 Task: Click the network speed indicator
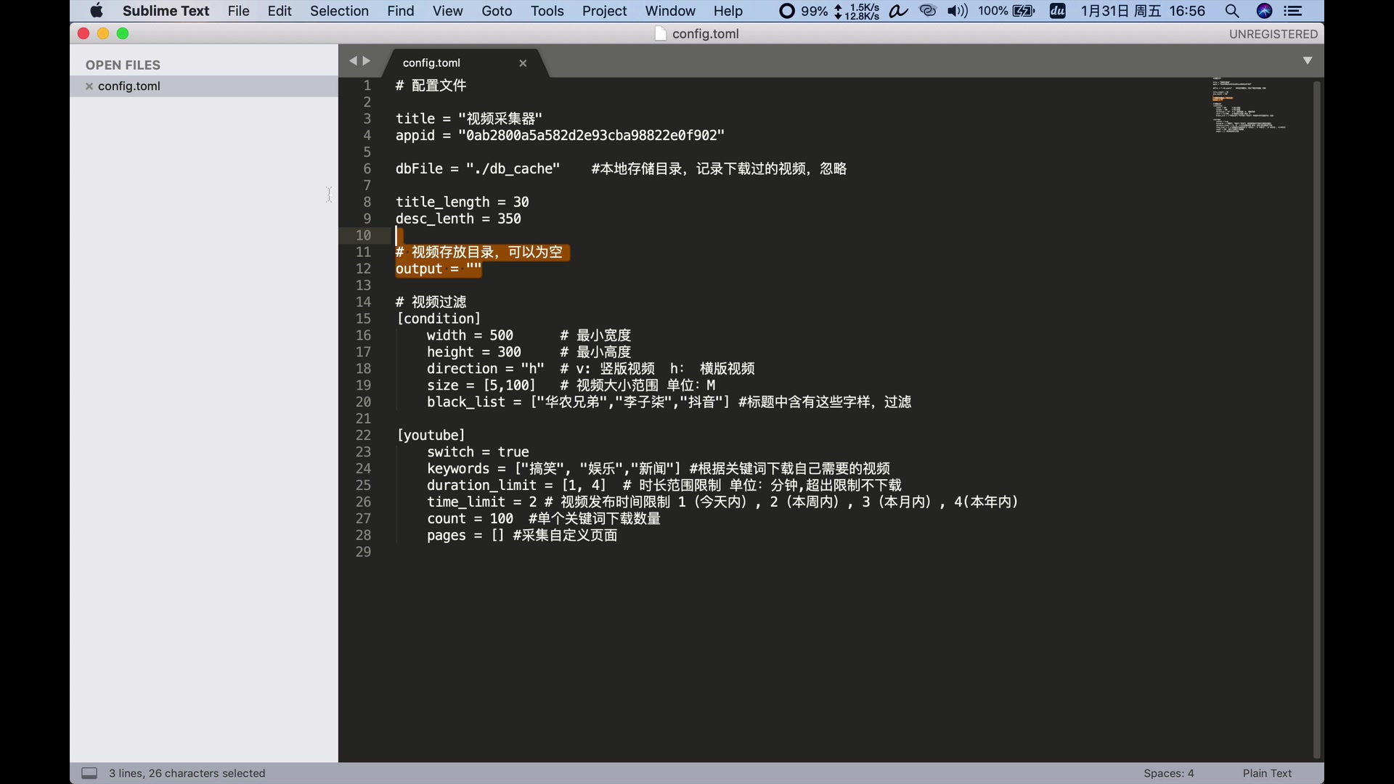pyautogui.click(x=857, y=11)
